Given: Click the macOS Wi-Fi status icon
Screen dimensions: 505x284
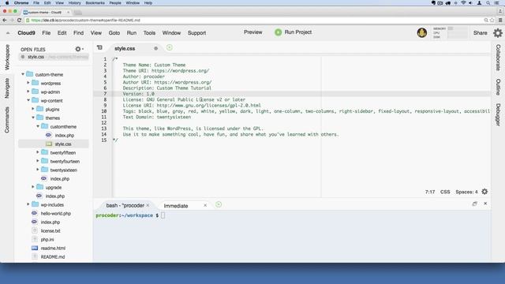Looking at the screenshot, I should point(463,3).
